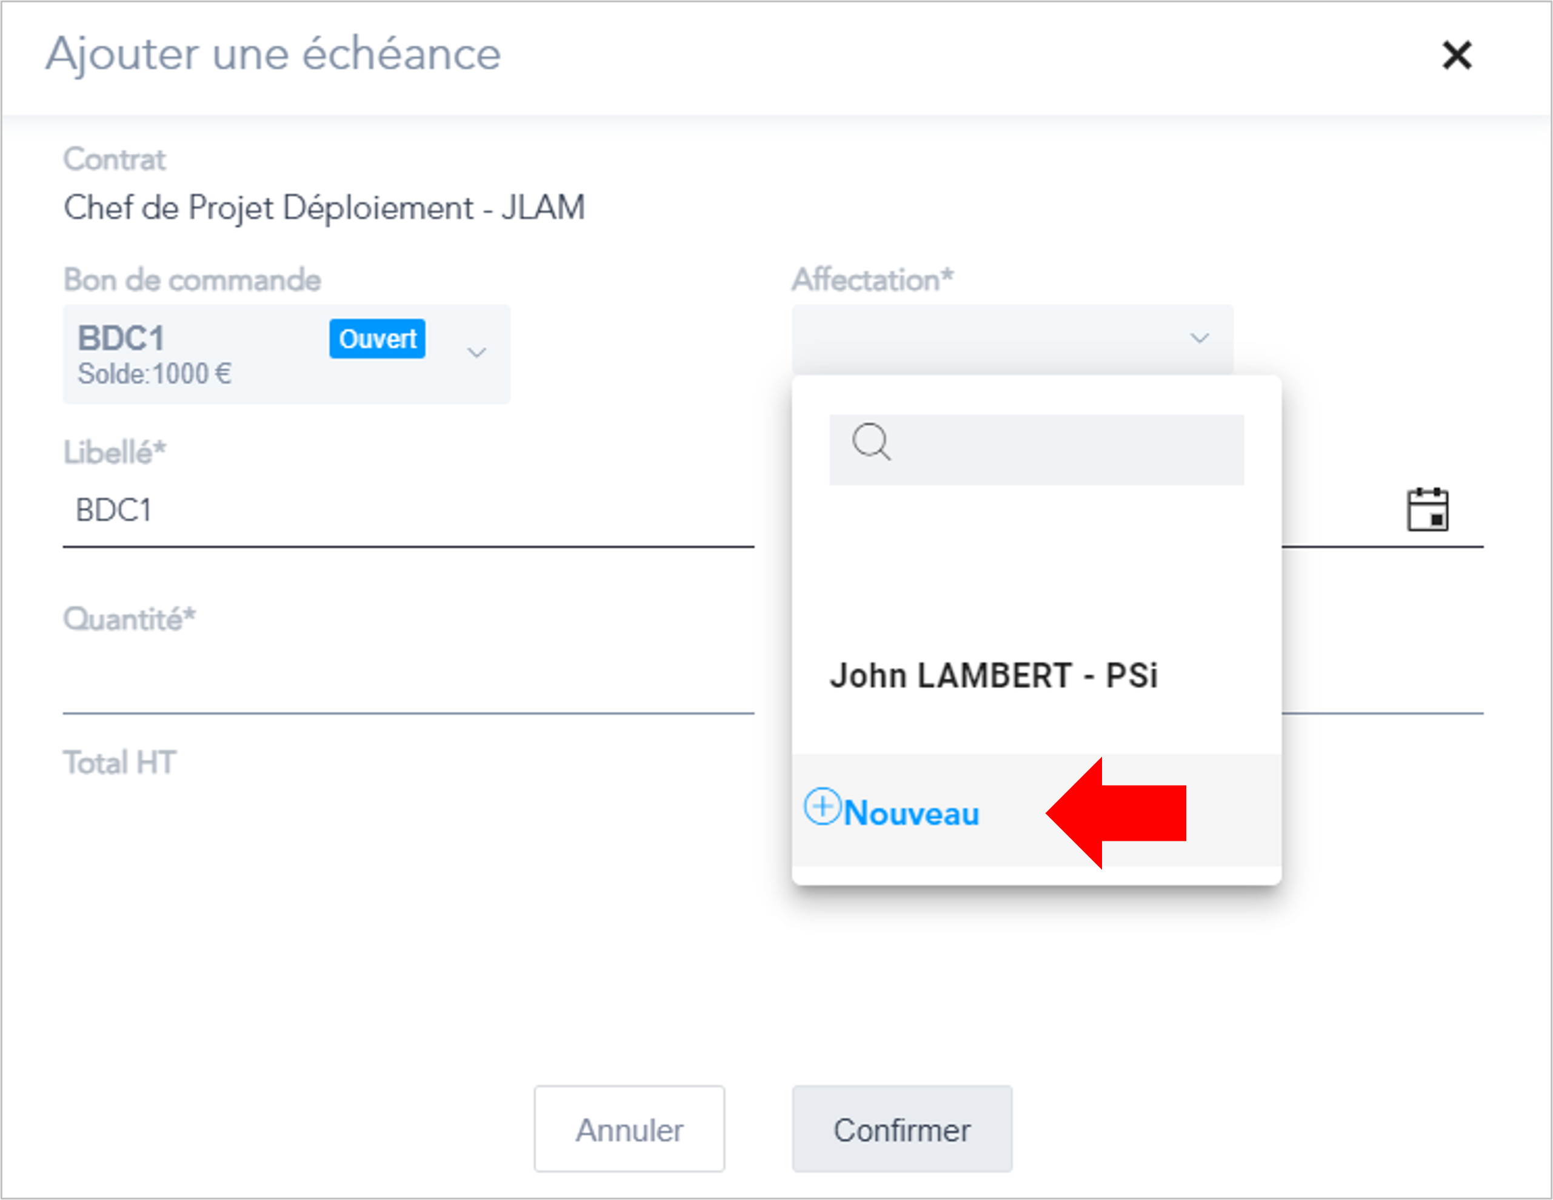Toggle the Affectation dropdown chevron
The height and width of the screenshot is (1200, 1553).
tap(1200, 338)
